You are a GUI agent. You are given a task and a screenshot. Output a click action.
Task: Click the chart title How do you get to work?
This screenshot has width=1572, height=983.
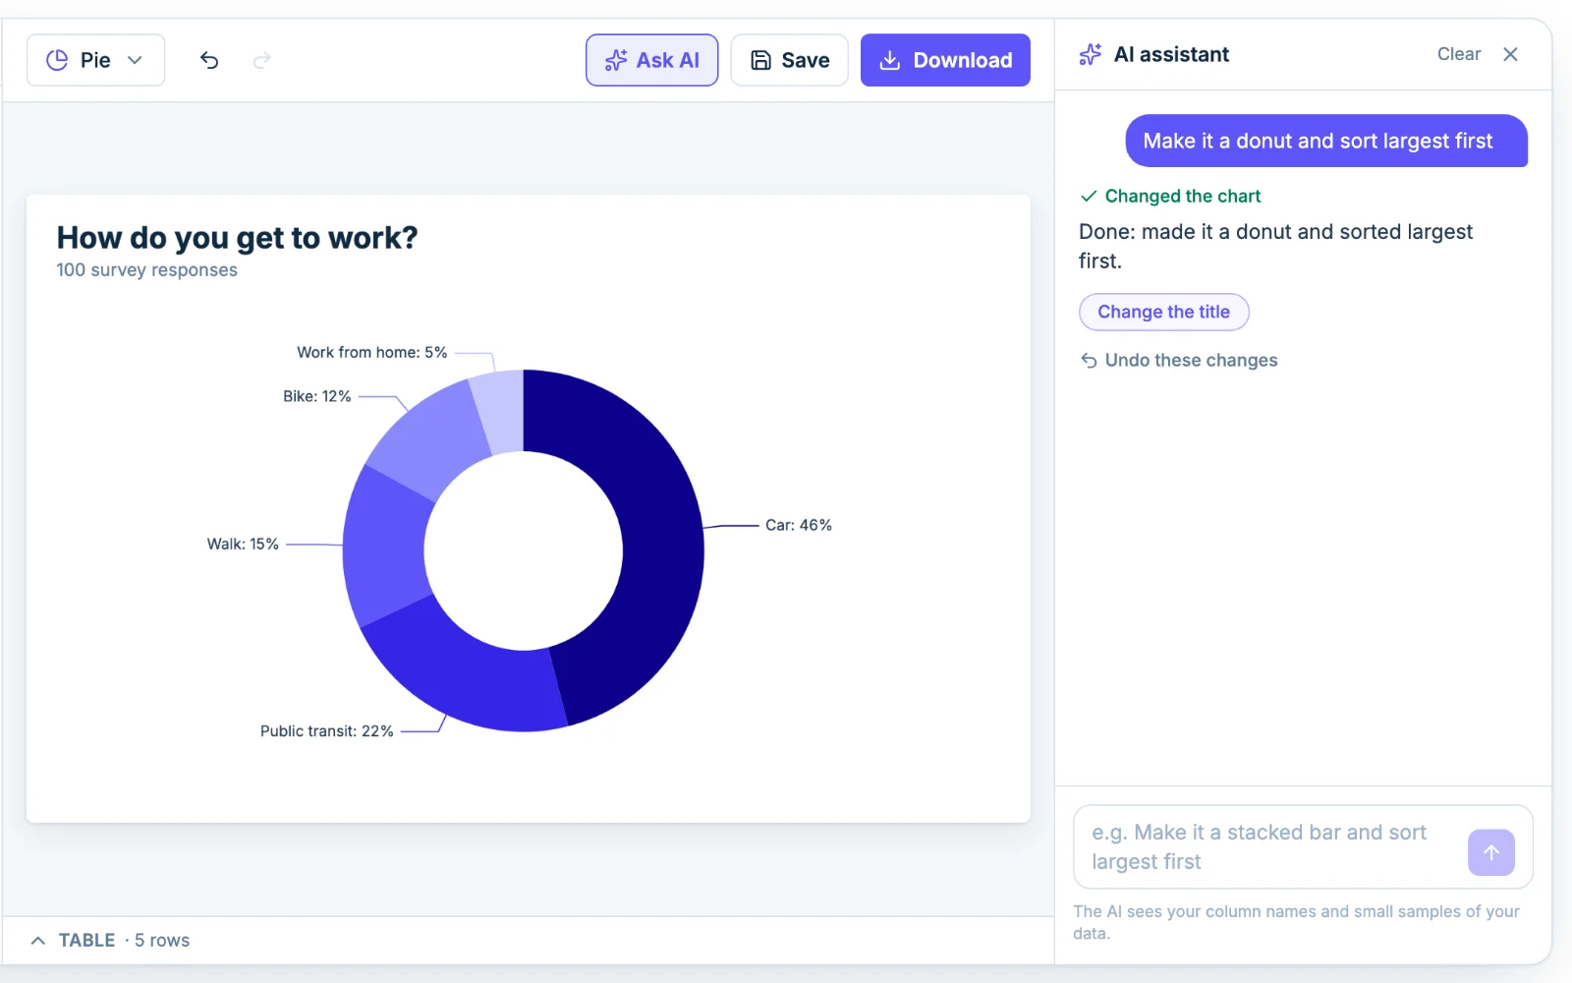click(237, 238)
